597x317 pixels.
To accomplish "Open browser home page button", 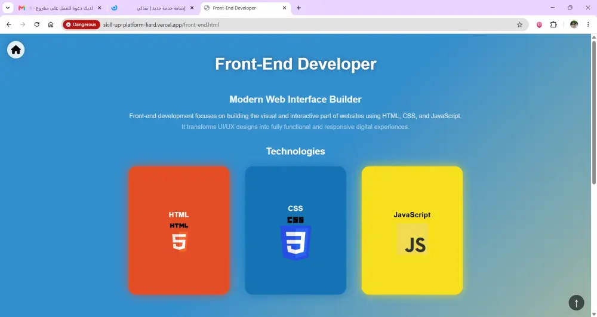I will click(x=51, y=24).
